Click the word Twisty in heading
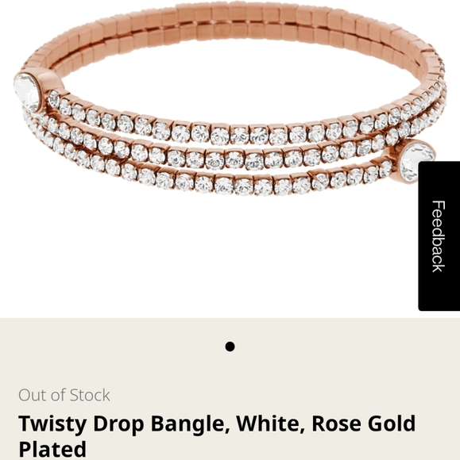The image size is (460, 460). coord(52,424)
